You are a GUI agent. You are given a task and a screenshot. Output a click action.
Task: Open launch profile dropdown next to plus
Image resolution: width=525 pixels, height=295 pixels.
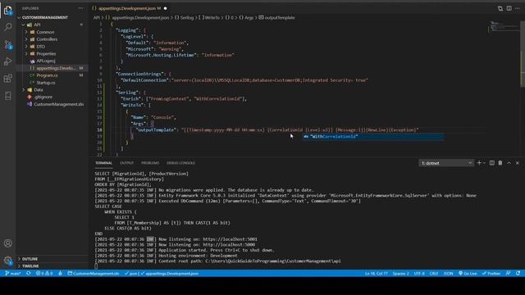(x=484, y=163)
